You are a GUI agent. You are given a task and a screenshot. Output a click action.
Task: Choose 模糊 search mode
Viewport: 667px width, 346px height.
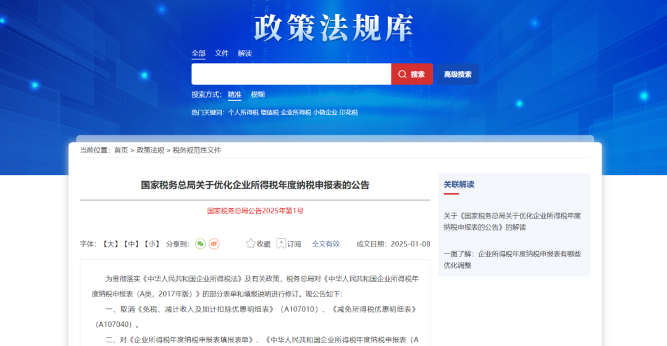click(x=258, y=95)
